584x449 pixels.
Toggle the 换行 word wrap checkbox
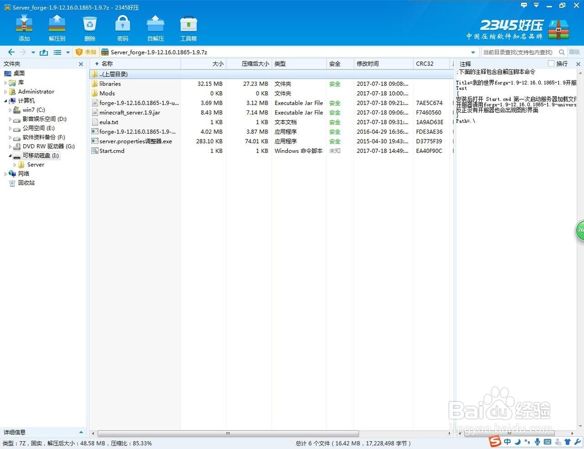551,64
